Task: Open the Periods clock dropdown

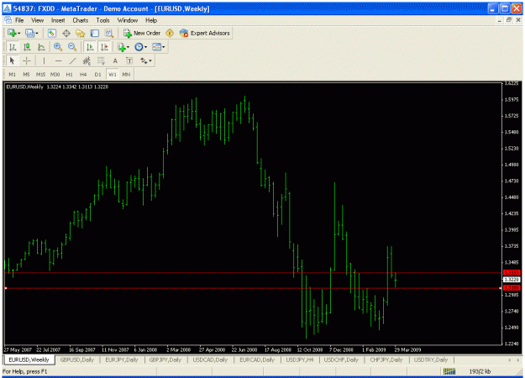Action: click(140, 47)
